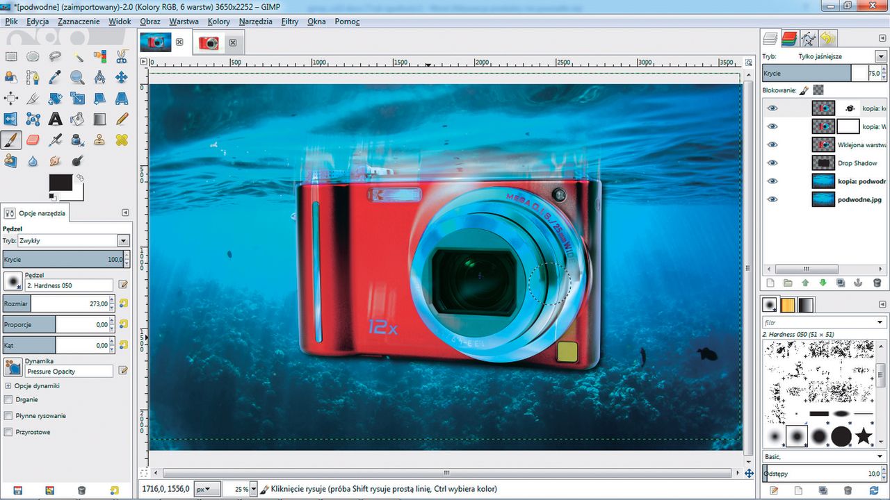Image resolution: width=890 pixels, height=500 pixels.
Task: Enable the Drganie checkbox
Action: tap(8, 399)
